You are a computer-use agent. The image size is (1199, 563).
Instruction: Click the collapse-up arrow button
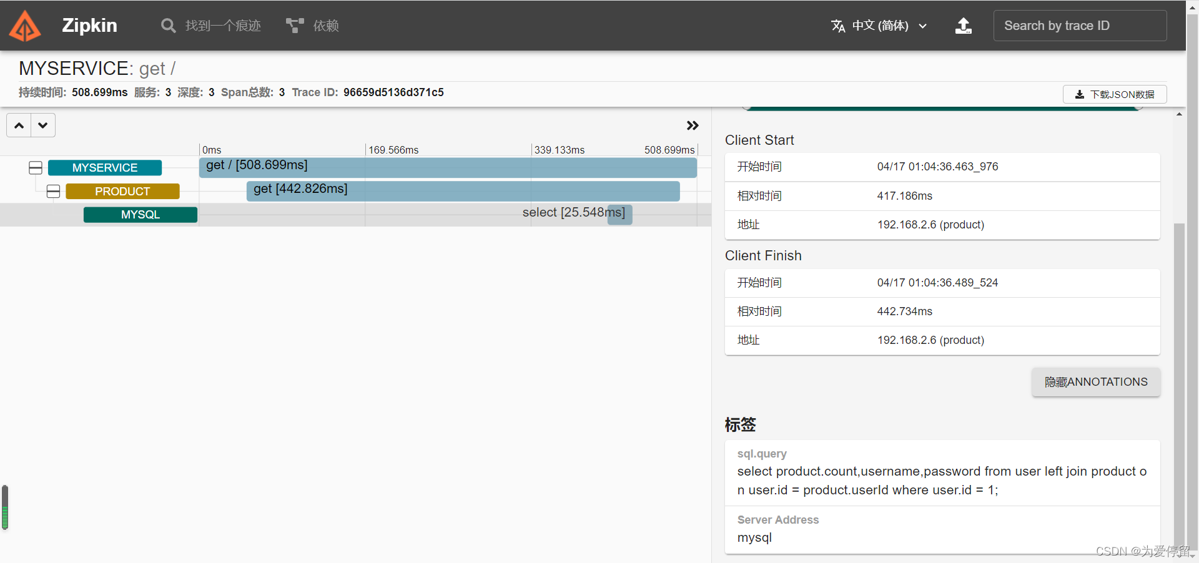(x=19, y=125)
